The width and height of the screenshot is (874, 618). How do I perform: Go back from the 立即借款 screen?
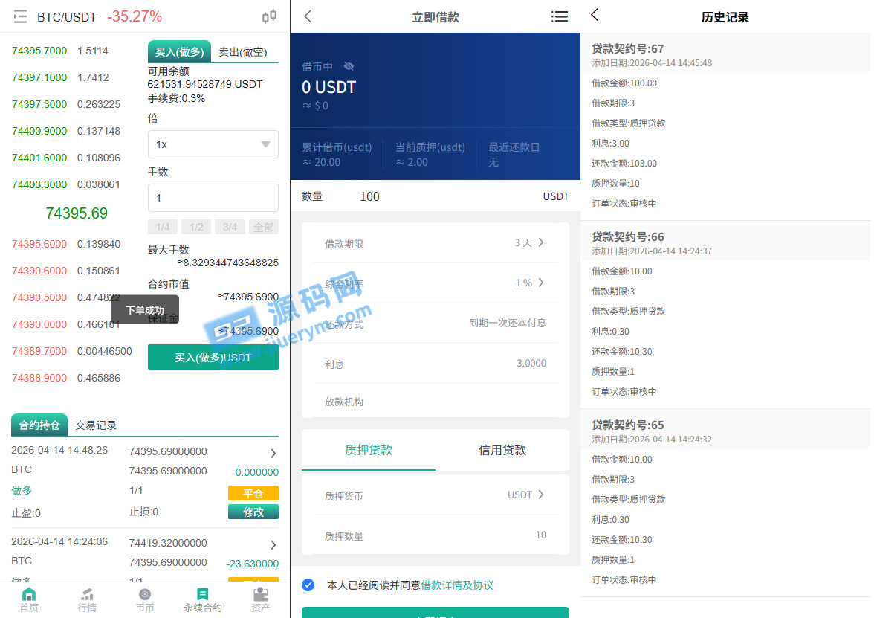308,16
